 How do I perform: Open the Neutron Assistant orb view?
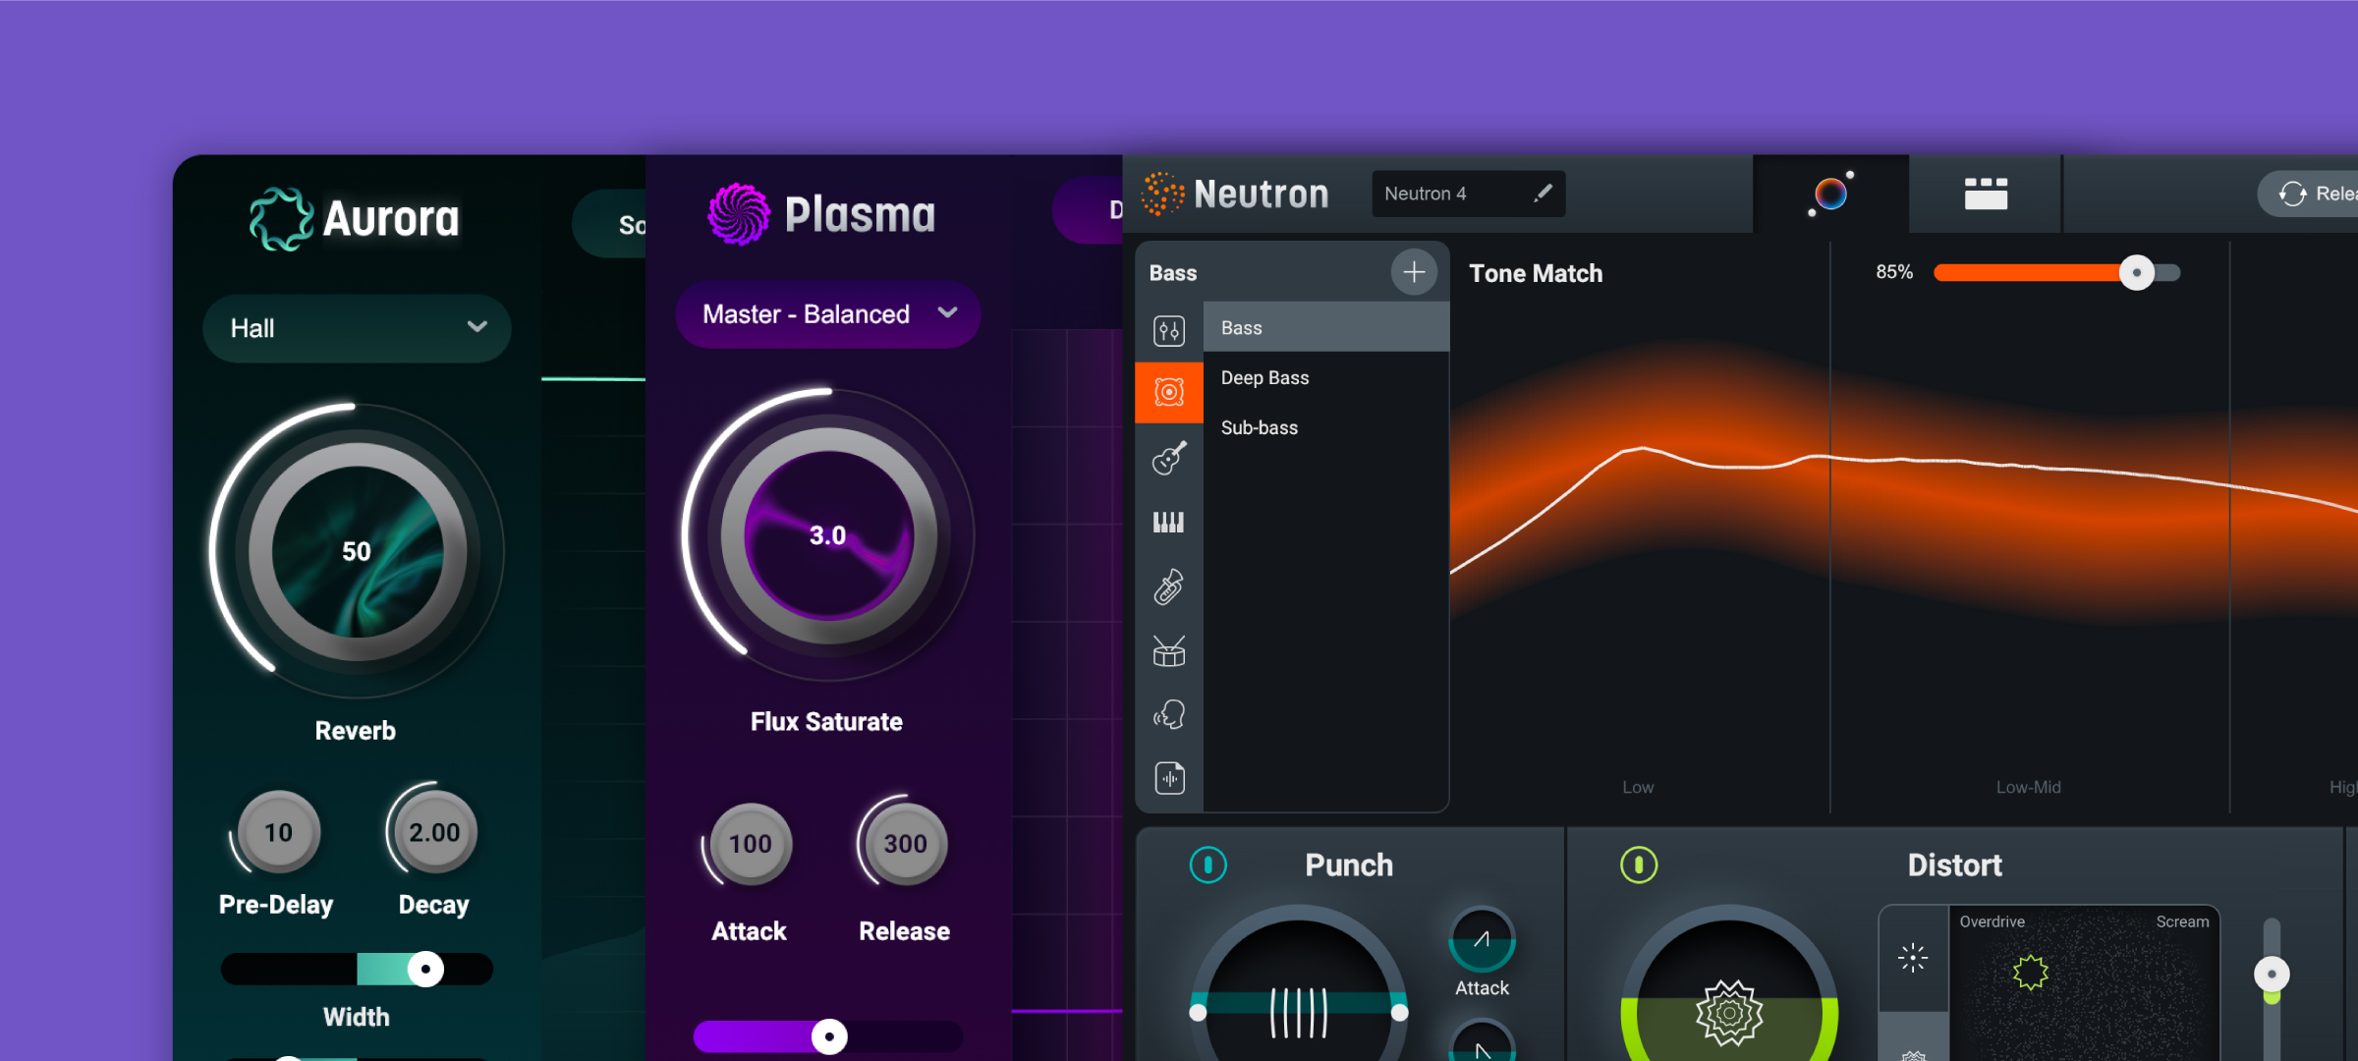coord(1830,194)
